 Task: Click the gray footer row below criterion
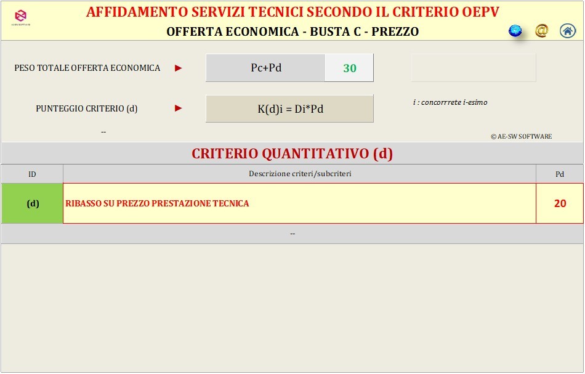pyautogui.click(x=292, y=234)
